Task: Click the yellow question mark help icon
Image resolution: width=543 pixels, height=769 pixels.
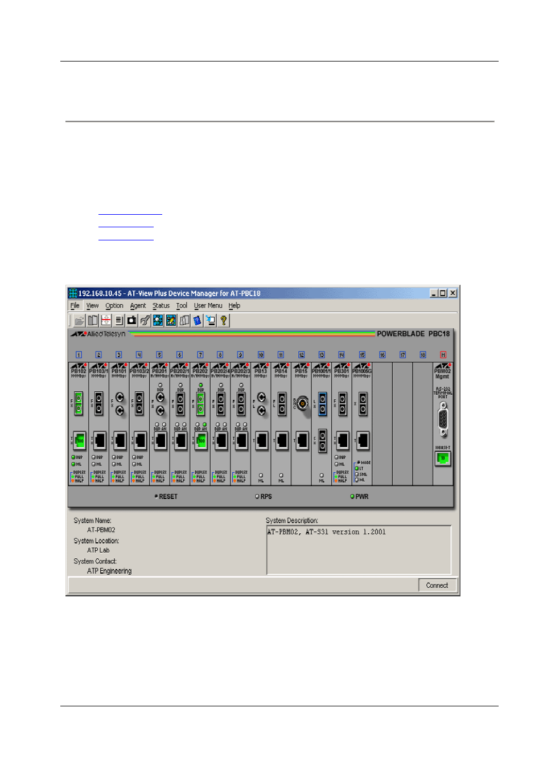Action: point(224,321)
